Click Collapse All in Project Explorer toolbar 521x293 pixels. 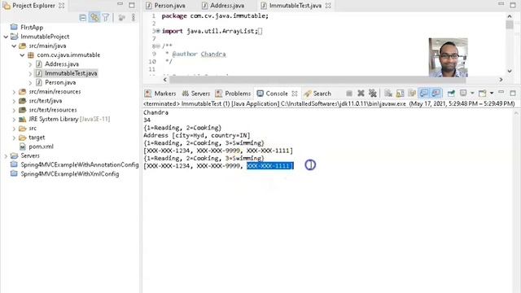coord(83,18)
